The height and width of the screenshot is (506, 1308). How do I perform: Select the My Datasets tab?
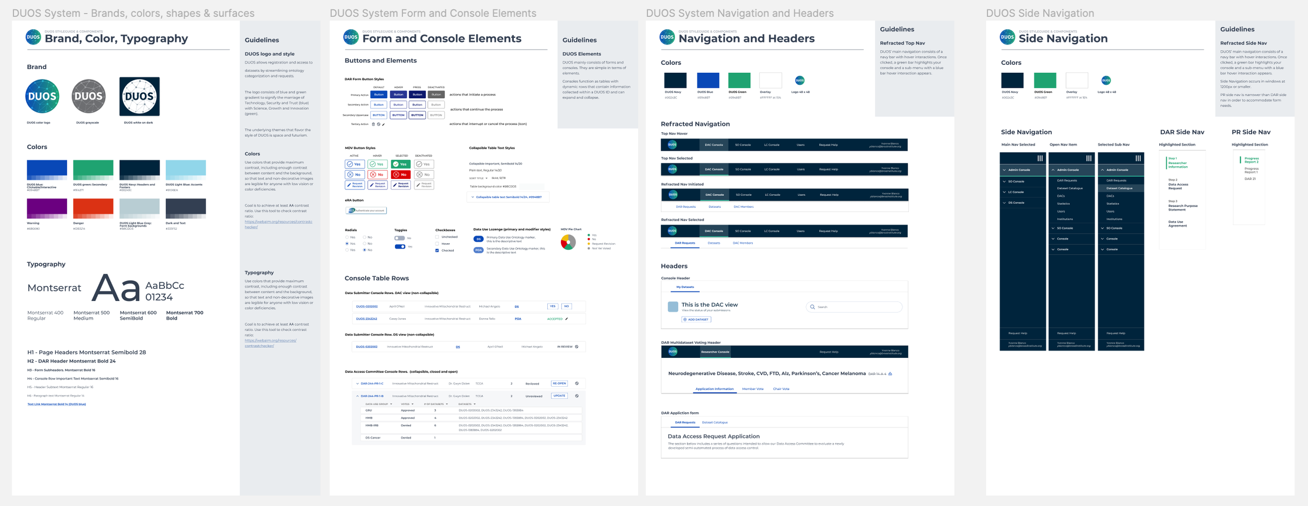coord(685,287)
